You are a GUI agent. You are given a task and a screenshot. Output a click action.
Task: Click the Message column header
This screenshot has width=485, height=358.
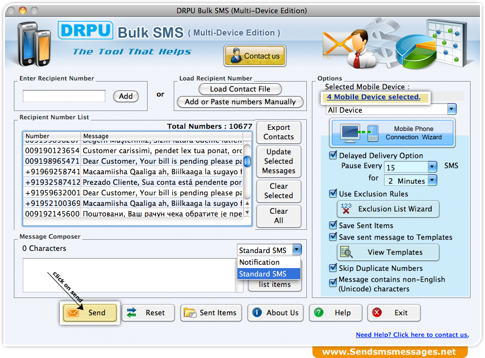point(163,136)
